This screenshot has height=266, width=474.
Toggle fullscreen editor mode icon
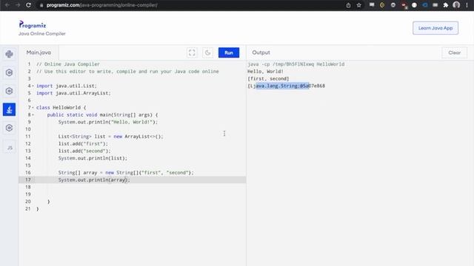pyautogui.click(x=192, y=52)
